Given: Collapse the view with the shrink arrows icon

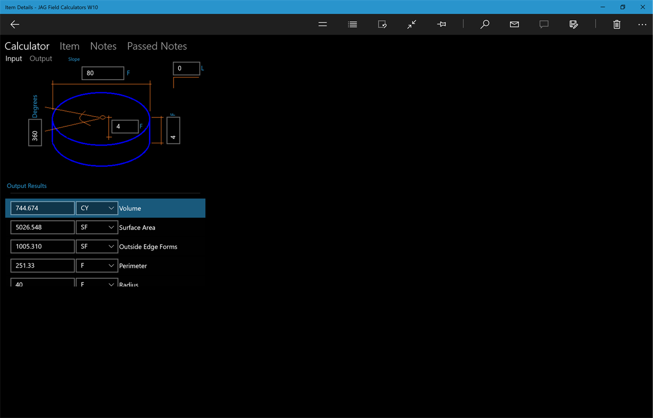Looking at the screenshot, I should tap(411, 24).
